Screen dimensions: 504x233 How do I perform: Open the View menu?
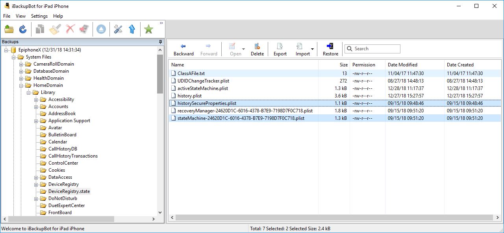click(x=20, y=16)
